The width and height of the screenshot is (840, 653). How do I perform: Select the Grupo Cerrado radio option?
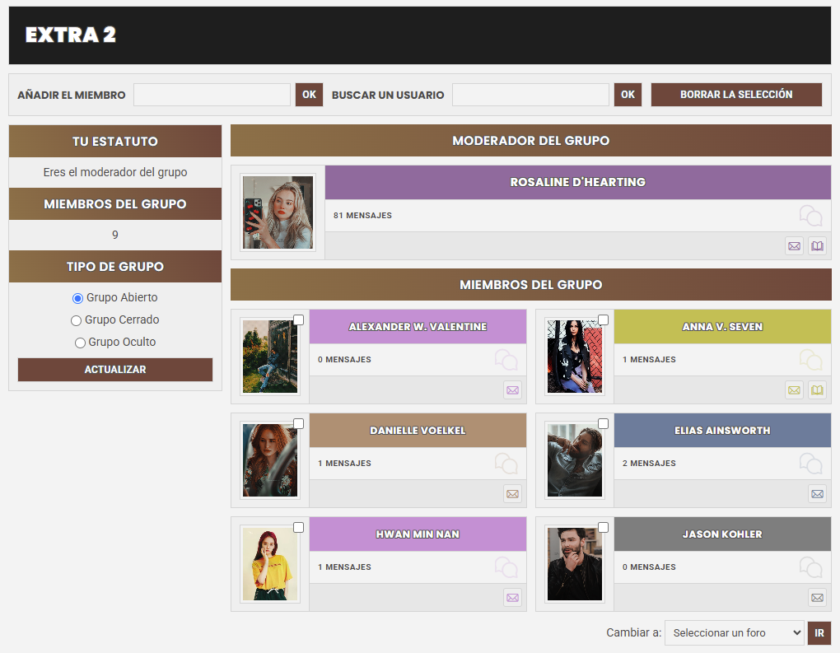pos(76,320)
